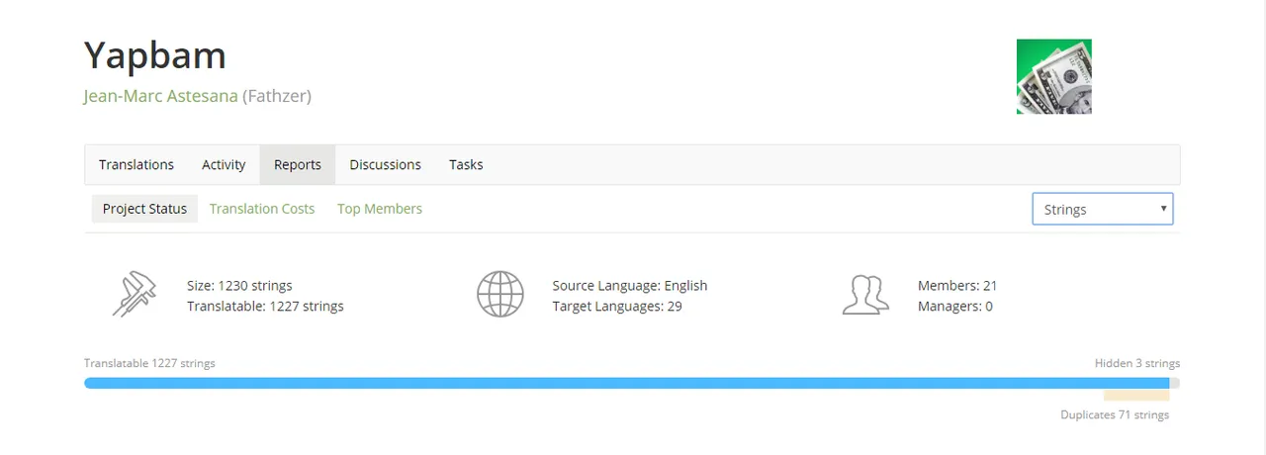This screenshot has width=1266, height=455.
Task: Click the Yapbam project title
Action: pyautogui.click(x=155, y=55)
